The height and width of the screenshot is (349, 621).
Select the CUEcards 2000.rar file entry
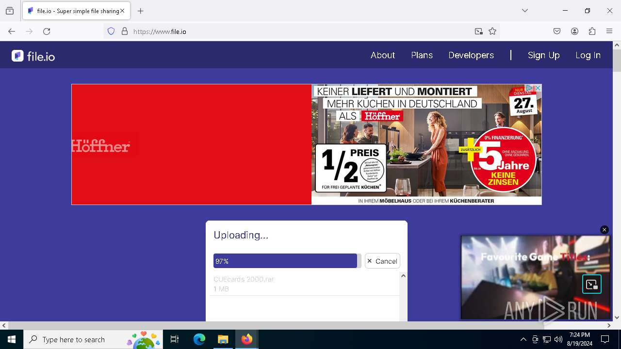(305, 284)
